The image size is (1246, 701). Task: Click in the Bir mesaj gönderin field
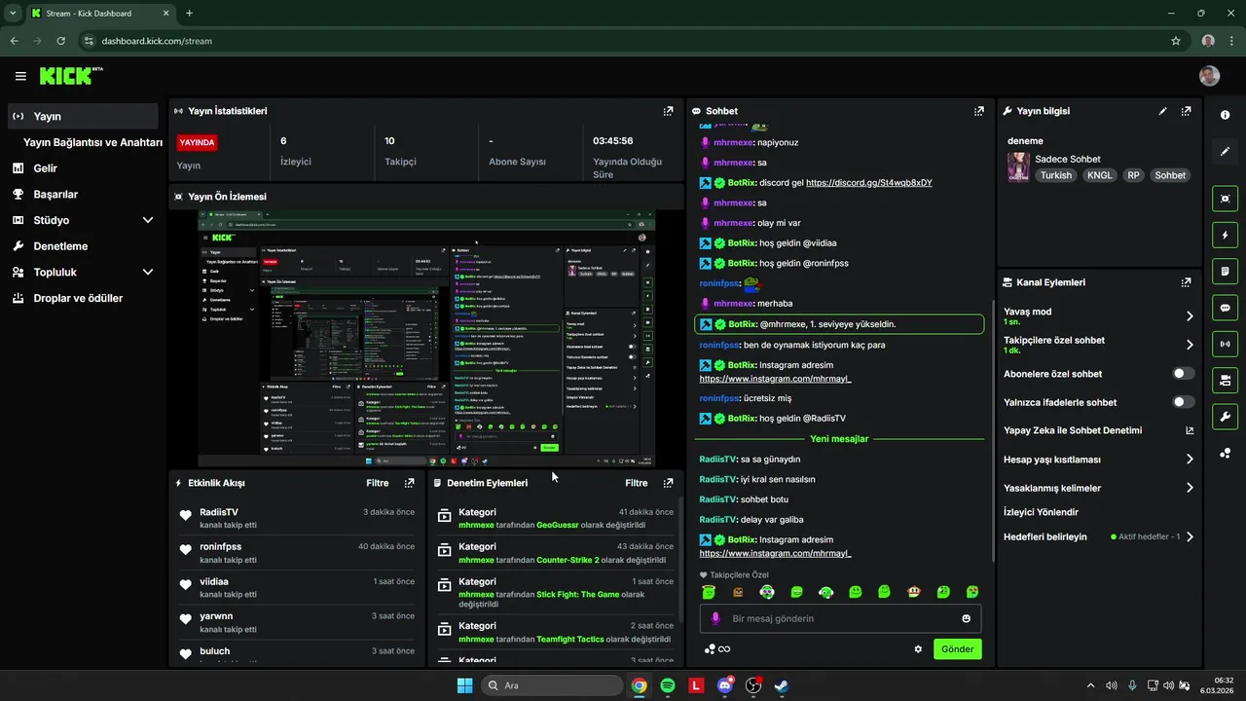tap(840, 618)
